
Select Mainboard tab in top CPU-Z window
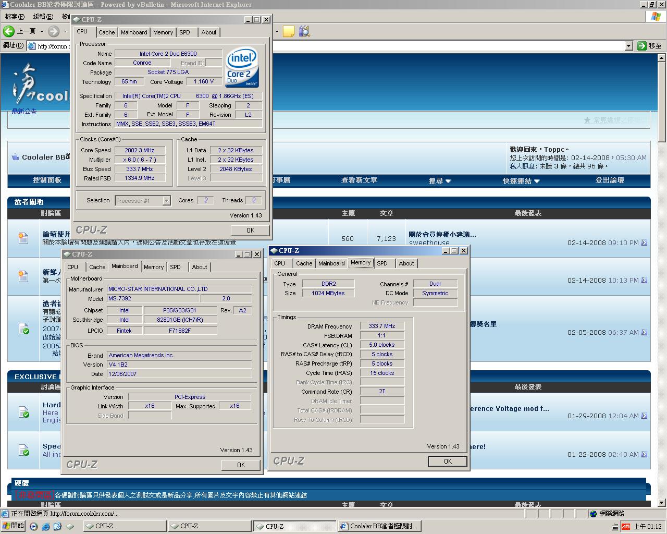tap(134, 32)
